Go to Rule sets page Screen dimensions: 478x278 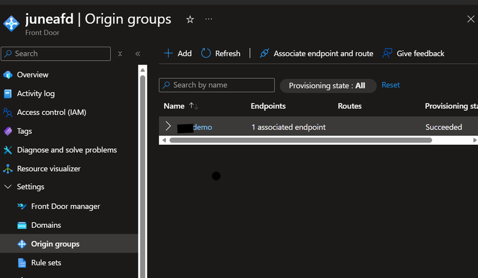pyautogui.click(x=46, y=262)
